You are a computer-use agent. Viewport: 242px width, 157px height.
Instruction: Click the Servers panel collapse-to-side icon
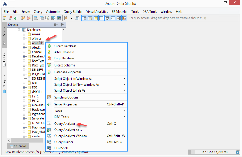[x=62, y=25]
